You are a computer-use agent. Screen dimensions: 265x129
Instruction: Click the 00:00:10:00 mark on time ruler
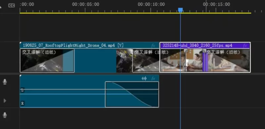pos(151,4)
